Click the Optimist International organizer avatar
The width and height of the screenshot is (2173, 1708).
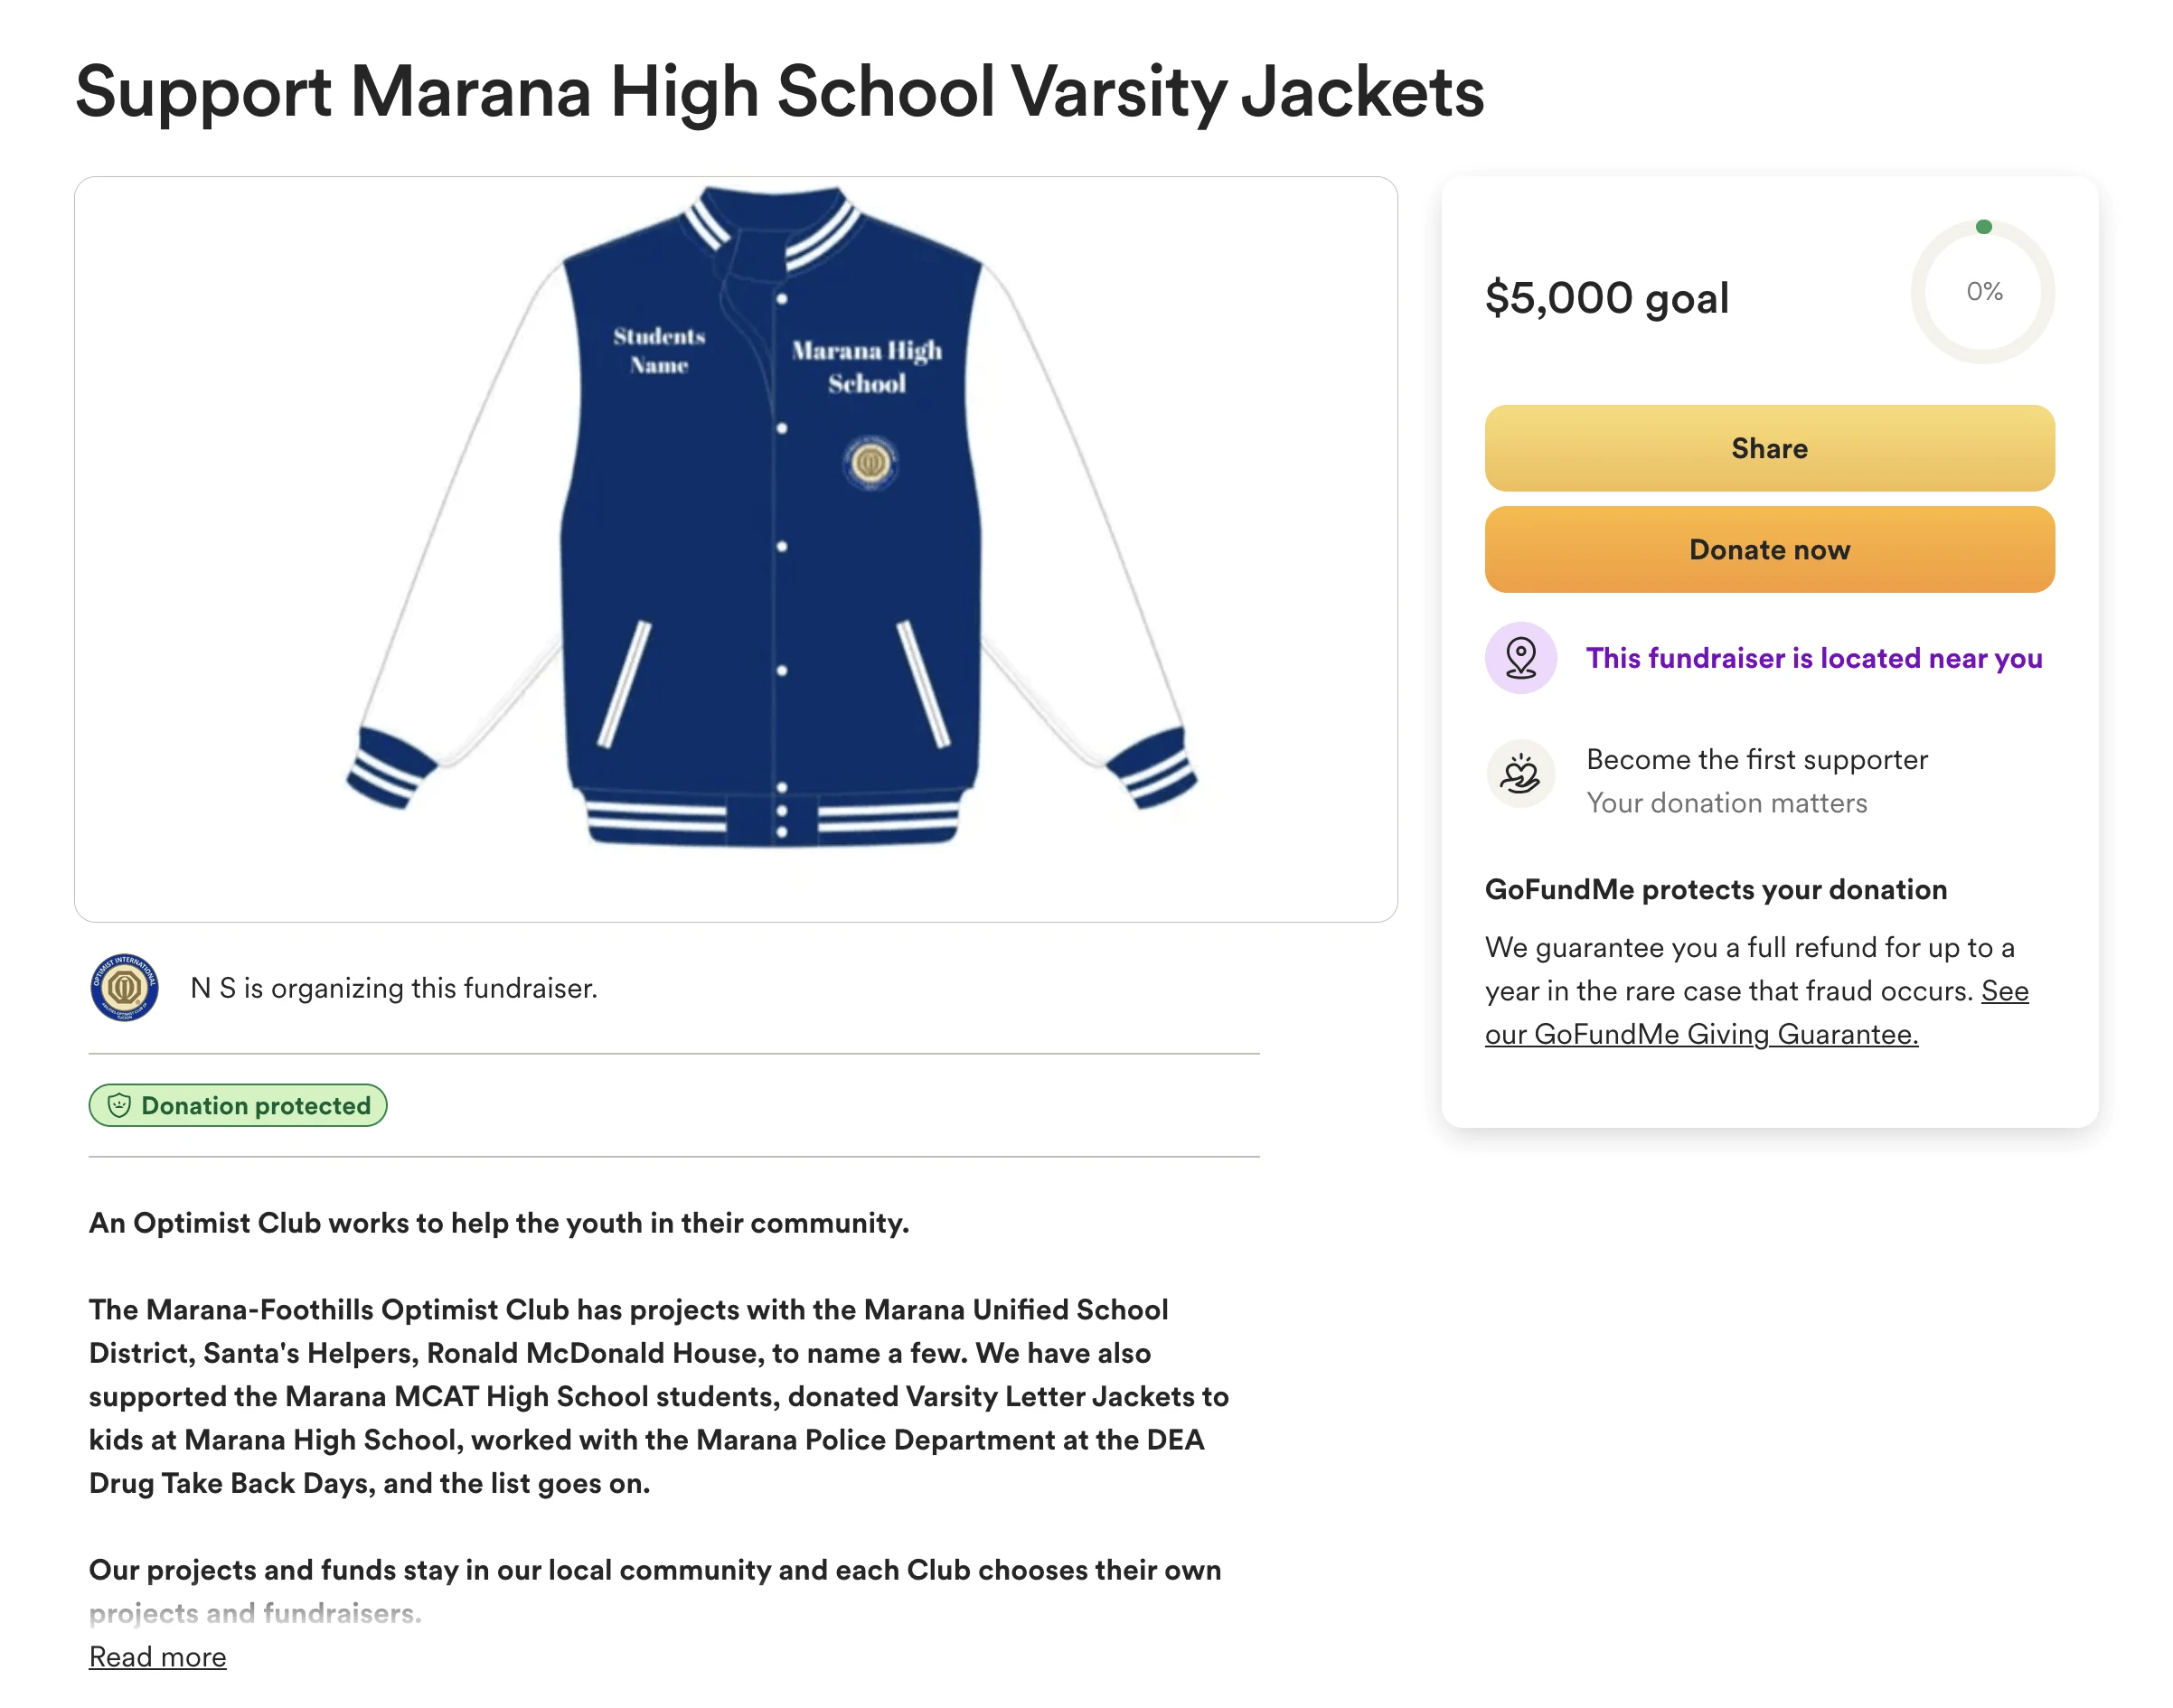coord(124,987)
